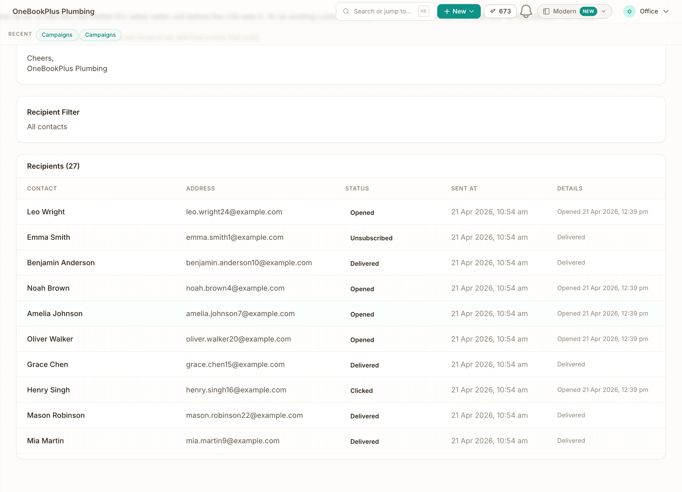Open the Modern theme dropdown chevron
682x492 pixels.
603,11
